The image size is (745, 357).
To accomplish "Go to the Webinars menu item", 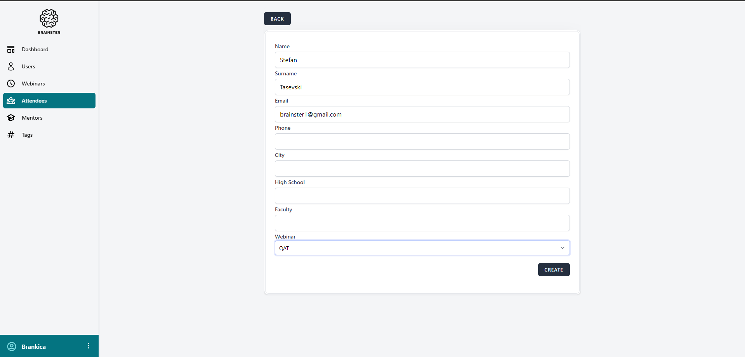I will [x=33, y=84].
